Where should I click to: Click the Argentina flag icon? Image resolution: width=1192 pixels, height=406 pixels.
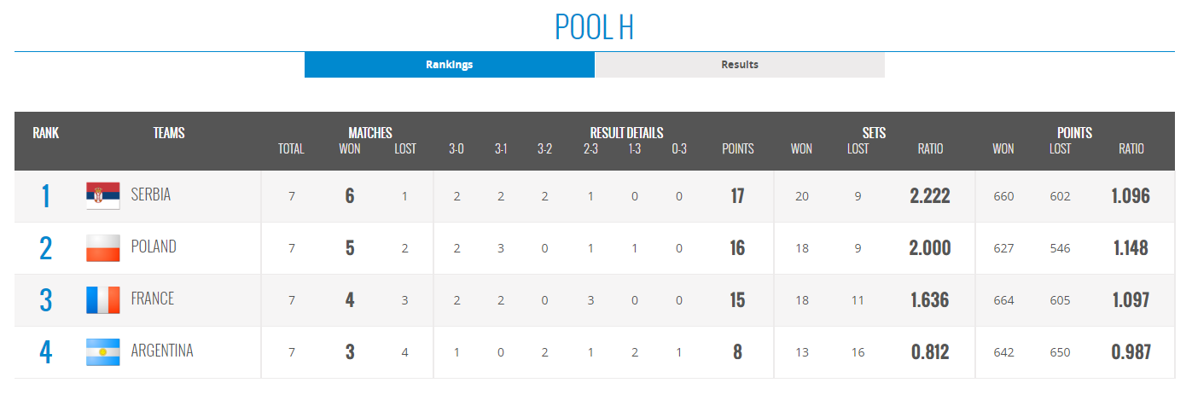[x=102, y=352]
